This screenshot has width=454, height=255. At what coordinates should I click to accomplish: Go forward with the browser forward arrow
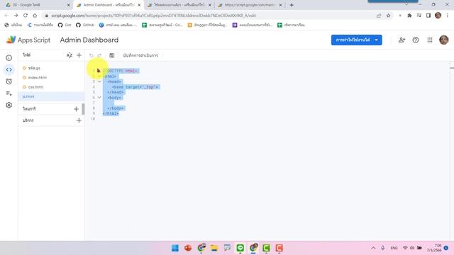(16, 16)
